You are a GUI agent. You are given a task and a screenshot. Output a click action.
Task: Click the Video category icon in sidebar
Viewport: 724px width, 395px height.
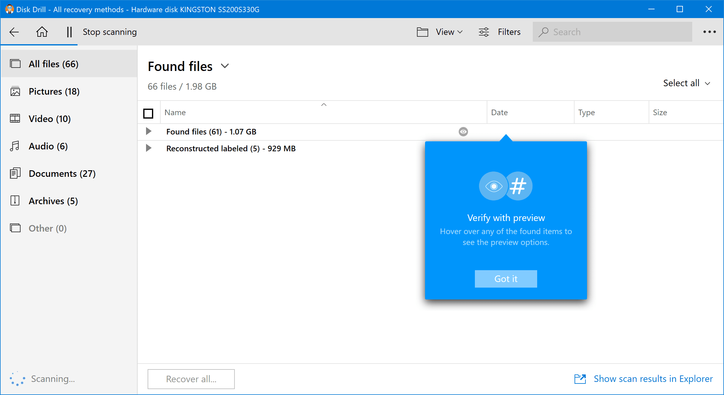click(x=15, y=118)
